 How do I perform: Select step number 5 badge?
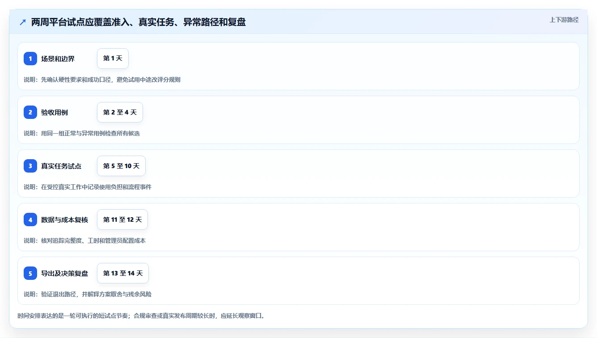pyautogui.click(x=30, y=273)
